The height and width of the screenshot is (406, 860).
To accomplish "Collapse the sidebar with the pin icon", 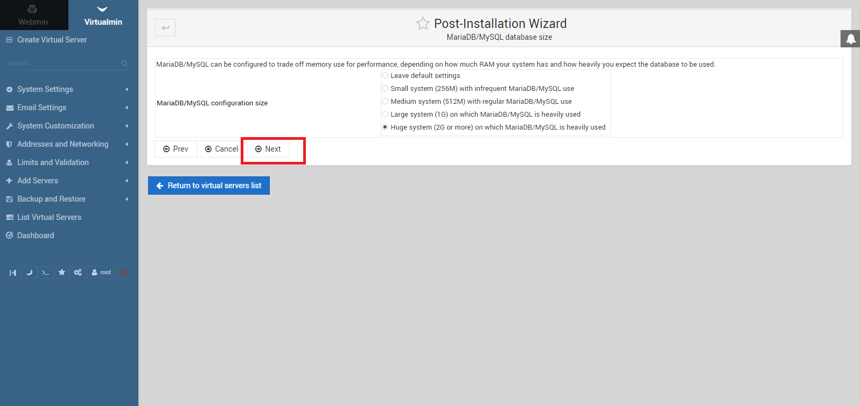I will tap(13, 273).
